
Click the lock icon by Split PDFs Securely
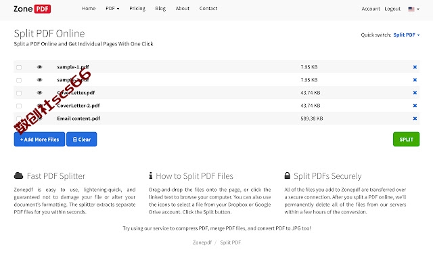coord(288,175)
